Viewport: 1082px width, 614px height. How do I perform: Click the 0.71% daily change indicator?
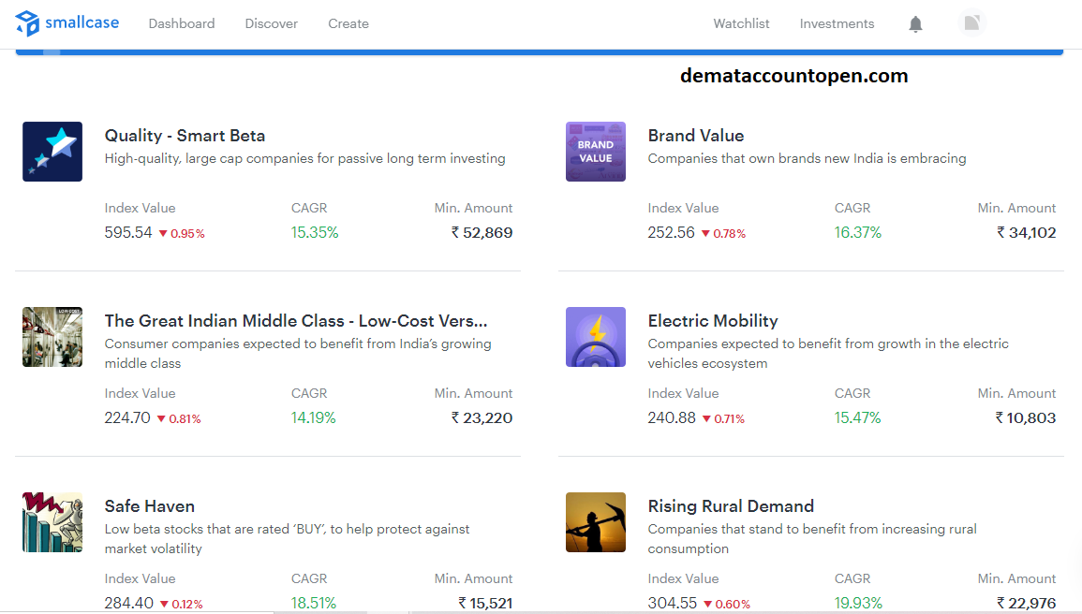(x=723, y=419)
